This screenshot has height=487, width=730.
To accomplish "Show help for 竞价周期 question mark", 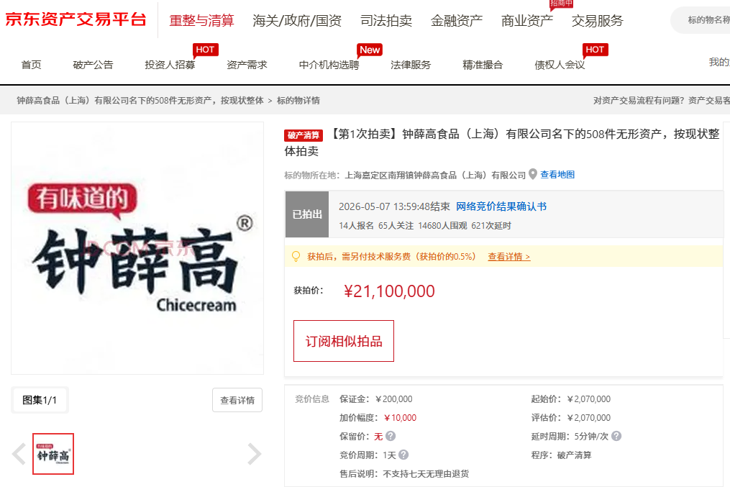I will click(403, 455).
